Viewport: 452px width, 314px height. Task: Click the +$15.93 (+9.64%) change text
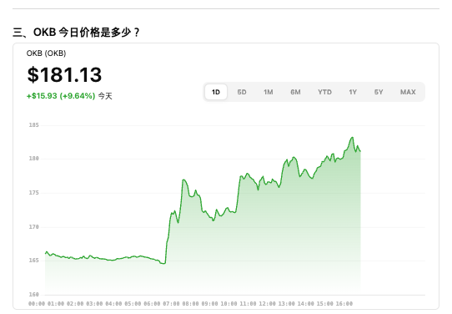(61, 96)
